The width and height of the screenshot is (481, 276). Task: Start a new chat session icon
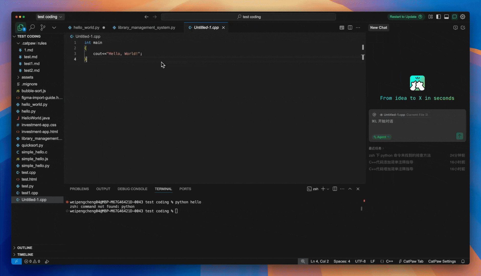coord(463,28)
